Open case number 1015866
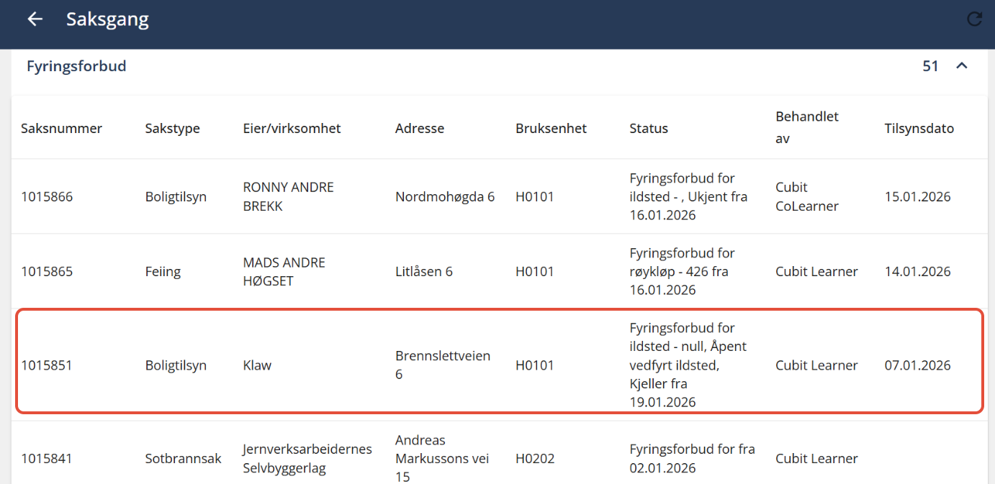Screen dimensions: 995x484 47,196
